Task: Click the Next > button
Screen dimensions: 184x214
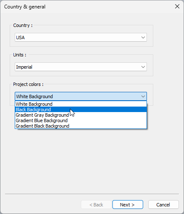Action: (x=128, y=205)
